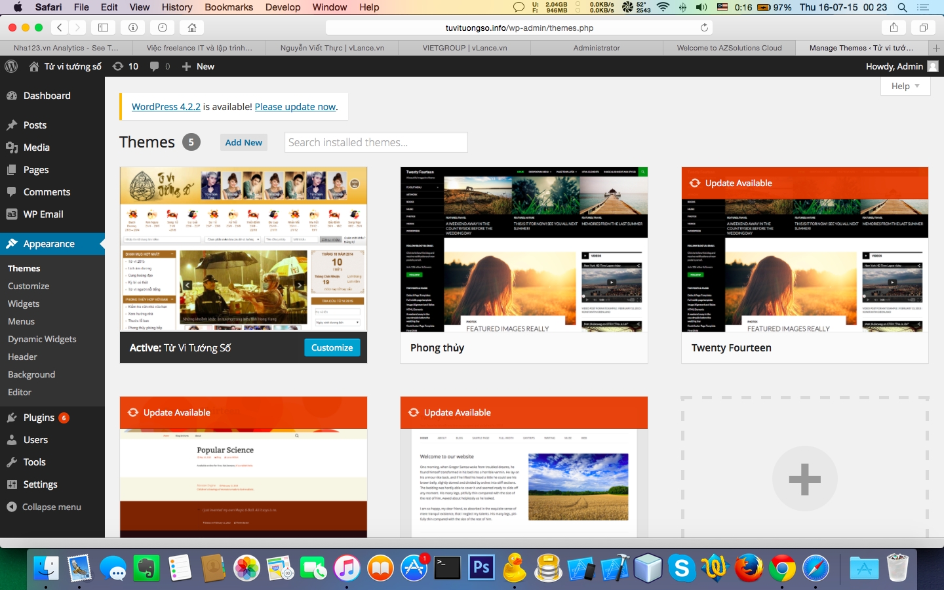The height and width of the screenshot is (590, 944).
Task: Click the Safari home button
Action: pyautogui.click(x=192, y=28)
